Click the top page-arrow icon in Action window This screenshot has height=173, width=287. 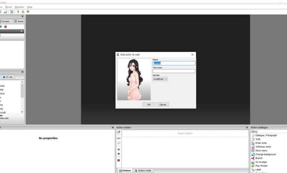coord(118,132)
